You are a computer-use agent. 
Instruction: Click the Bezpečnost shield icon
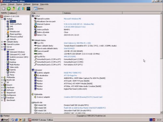5,93
